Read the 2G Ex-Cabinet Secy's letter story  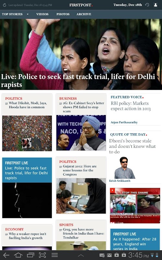point(84,107)
